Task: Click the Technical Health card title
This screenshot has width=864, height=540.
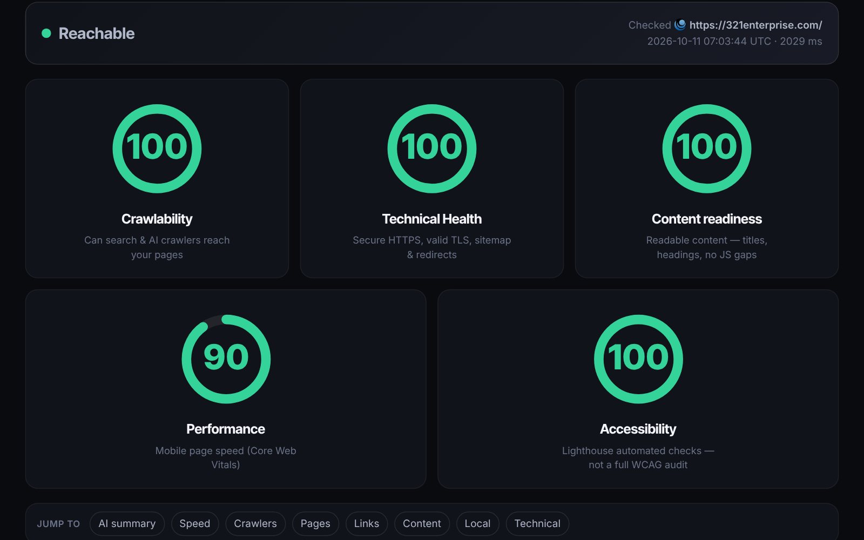Action: tap(432, 219)
